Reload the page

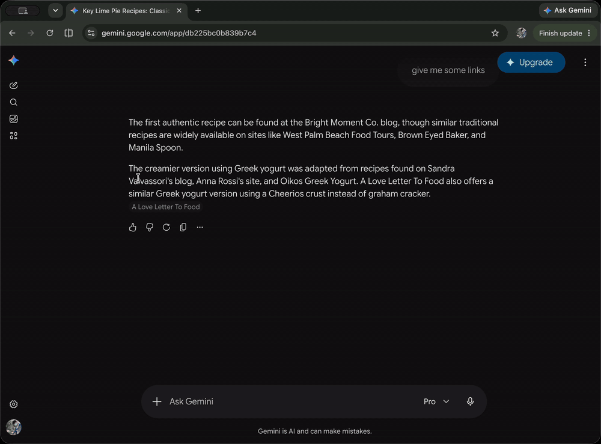point(50,33)
